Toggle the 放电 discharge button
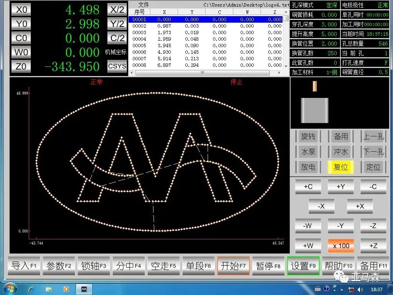Screen dimensions: 393x295 pos(308,167)
